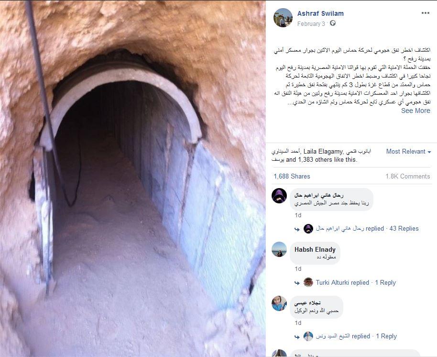
Task: View the 1,688 Shares list
Action: point(292,176)
